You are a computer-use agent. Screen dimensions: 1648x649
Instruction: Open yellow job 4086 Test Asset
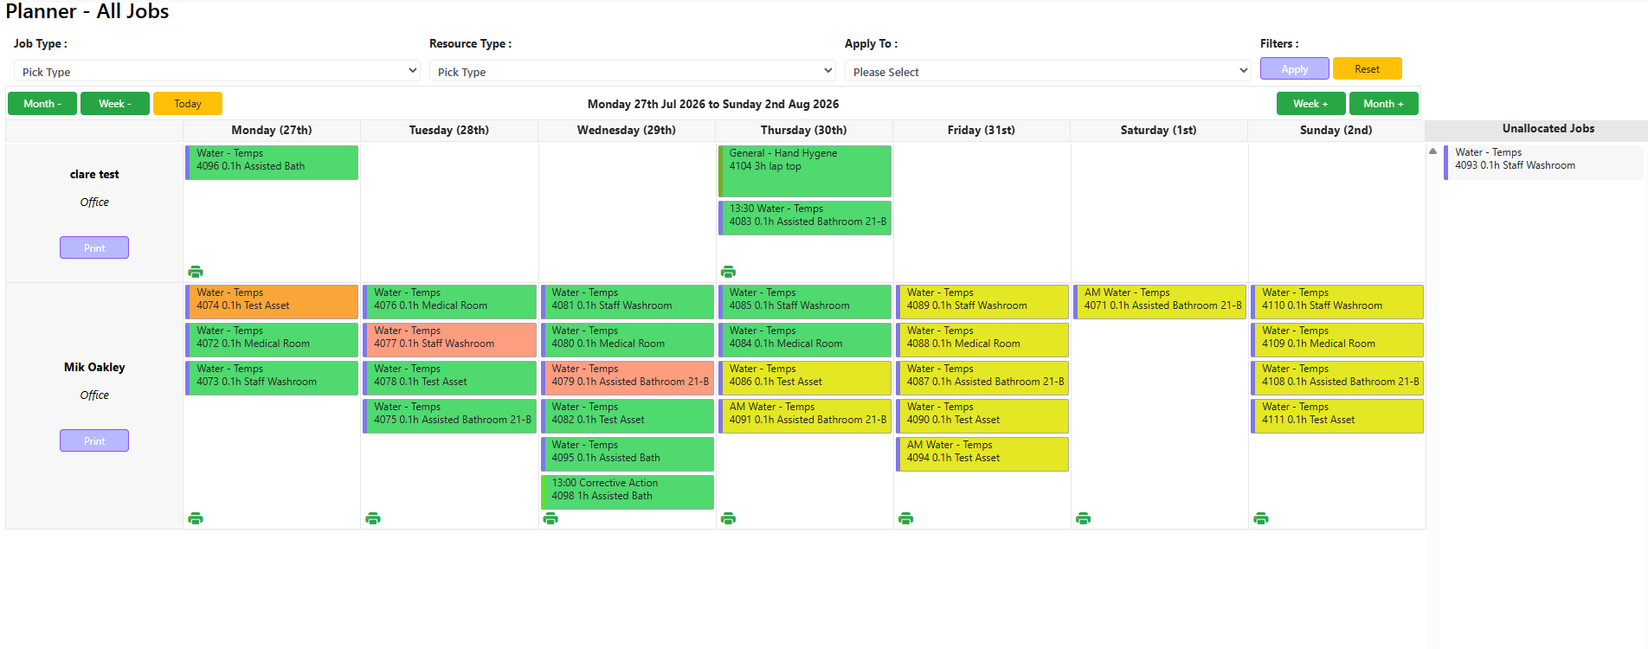(x=804, y=378)
